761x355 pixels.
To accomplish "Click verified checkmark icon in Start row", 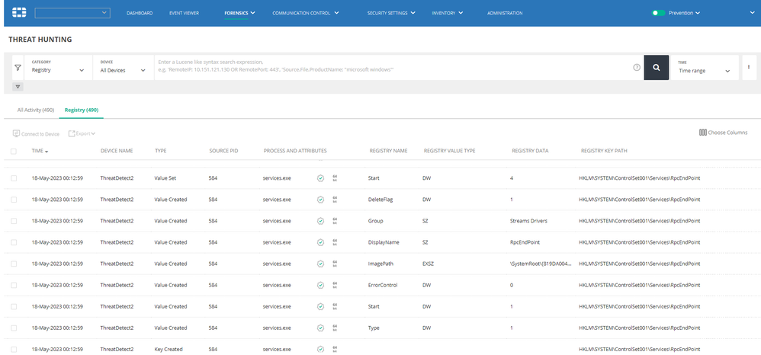I will [x=320, y=178].
